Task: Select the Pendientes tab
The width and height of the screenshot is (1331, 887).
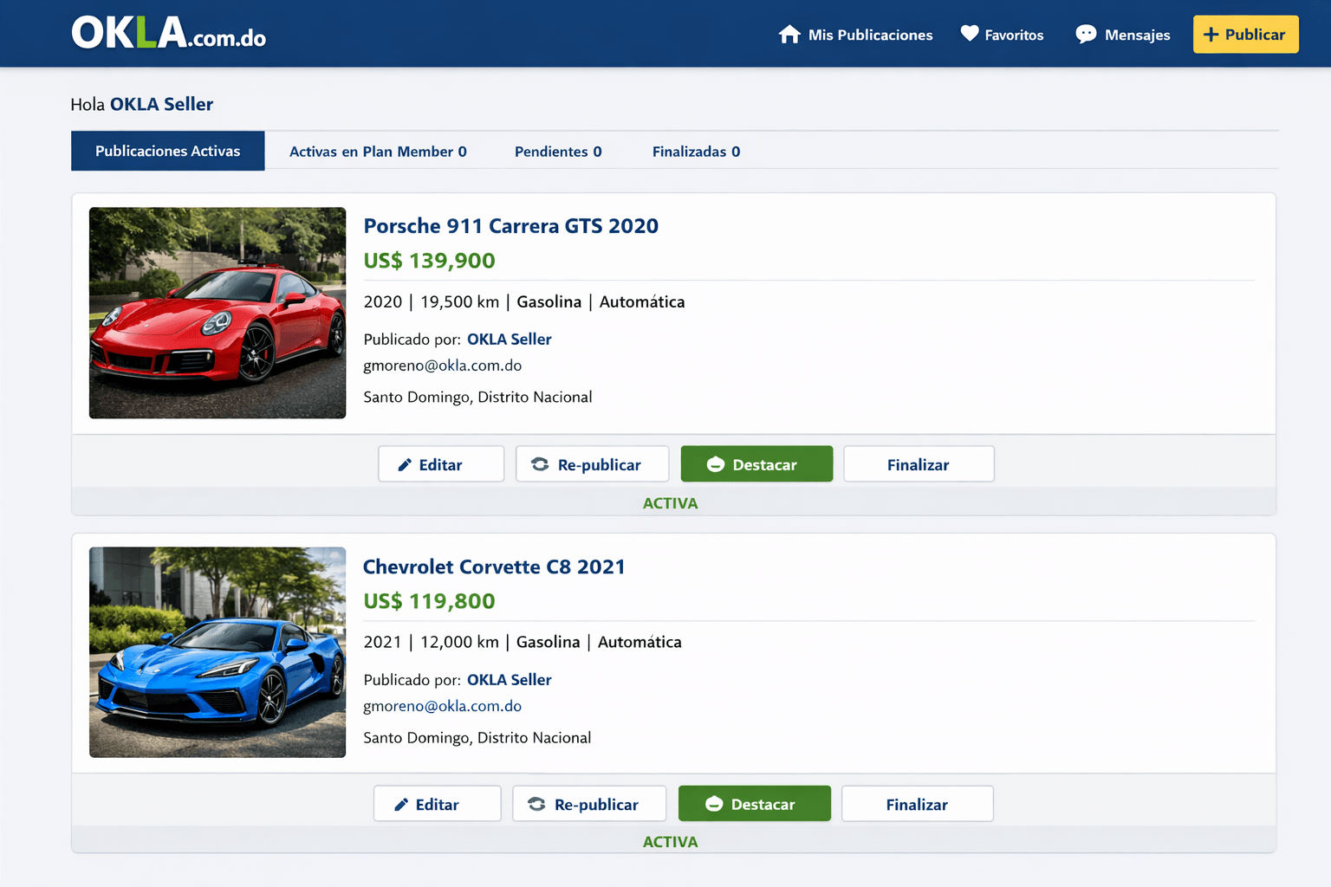Action: click(557, 152)
